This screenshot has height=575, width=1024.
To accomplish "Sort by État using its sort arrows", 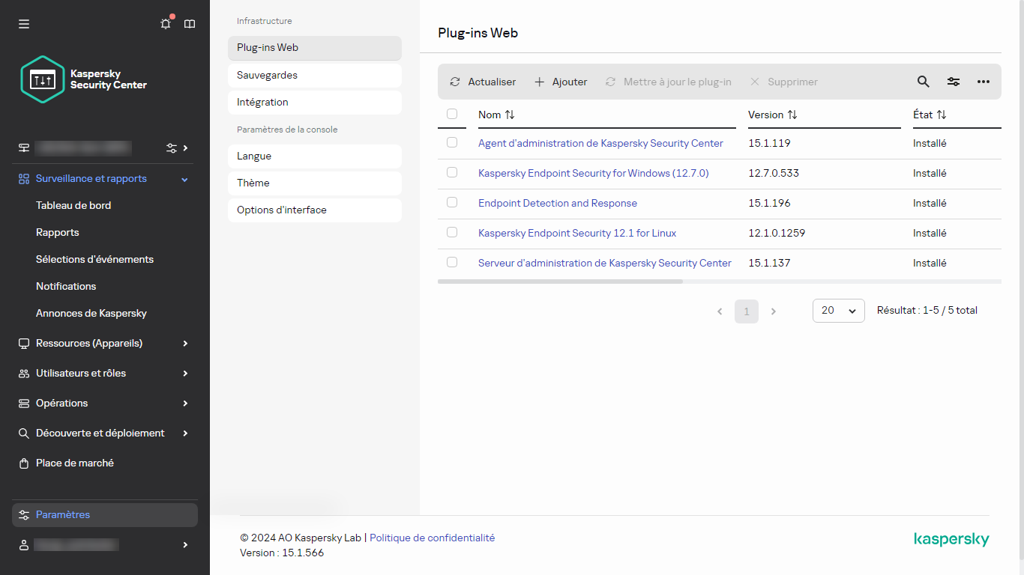I will click(942, 115).
